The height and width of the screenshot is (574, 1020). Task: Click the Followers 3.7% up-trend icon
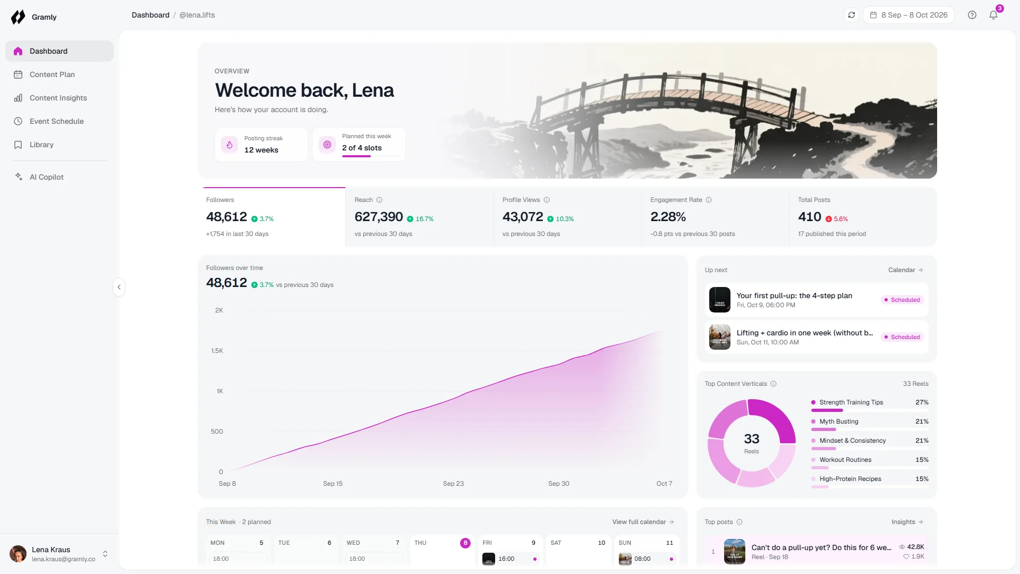(x=254, y=219)
